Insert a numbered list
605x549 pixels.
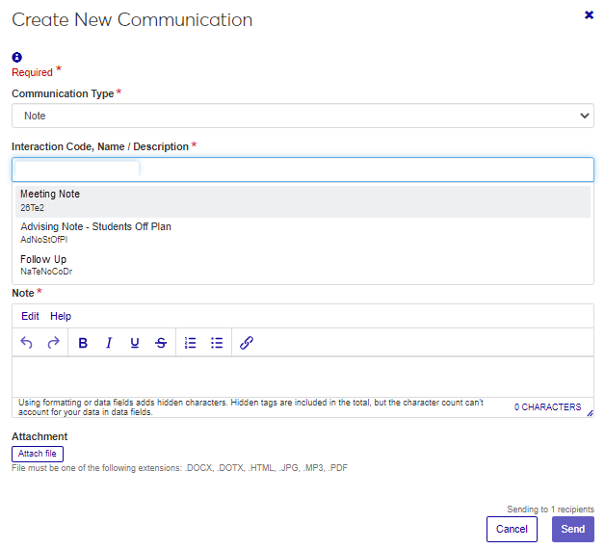(191, 343)
